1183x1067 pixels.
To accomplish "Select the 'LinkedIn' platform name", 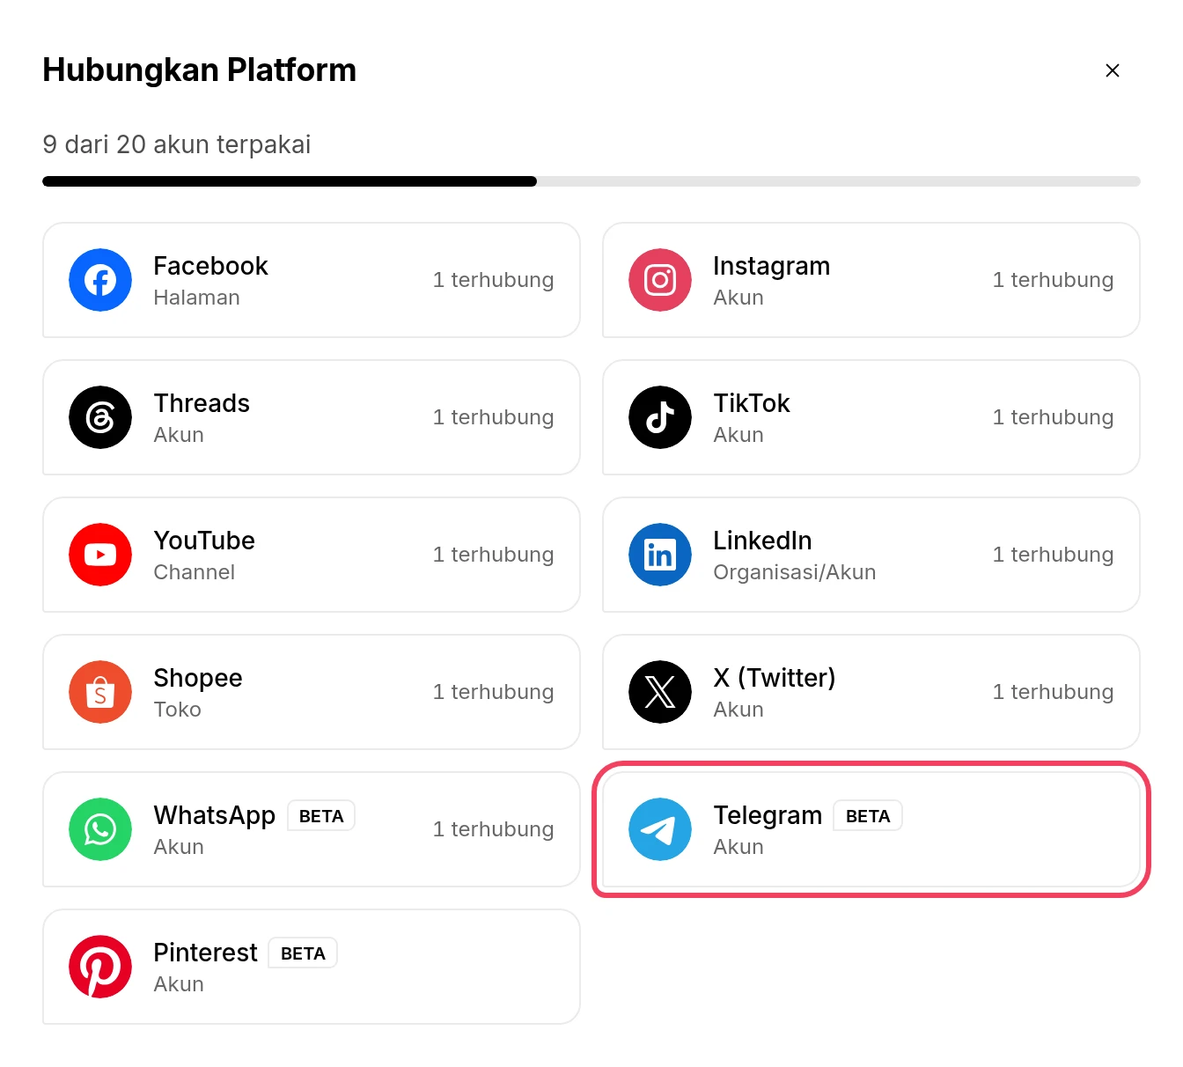I will pyautogui.click(x=762, y=541).
